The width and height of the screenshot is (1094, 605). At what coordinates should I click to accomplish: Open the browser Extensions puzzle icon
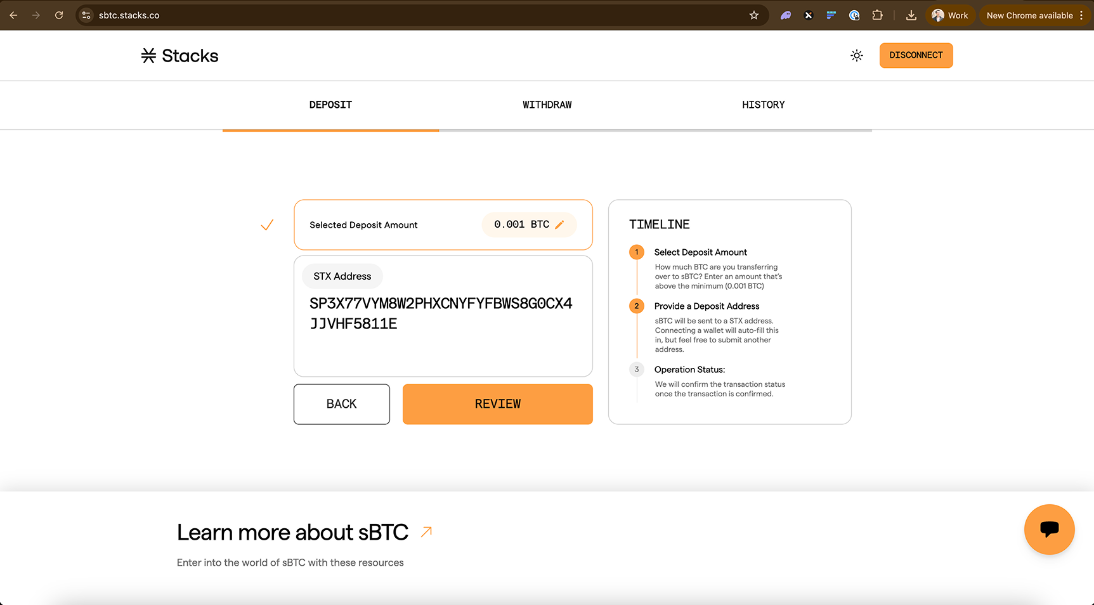point(877,15)
